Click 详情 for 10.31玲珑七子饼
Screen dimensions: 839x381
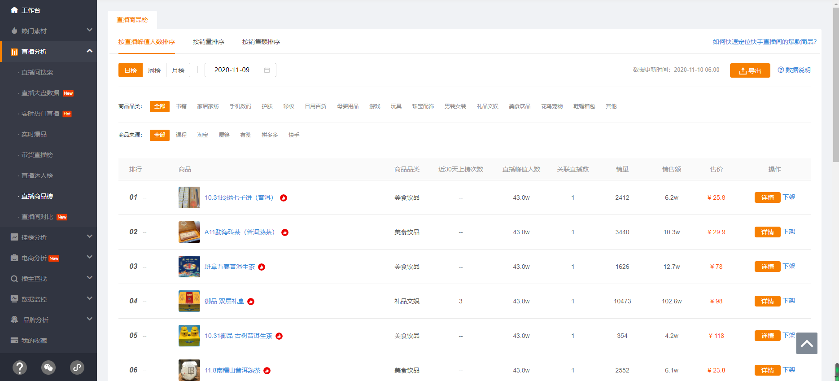click(x=768, y=197)
